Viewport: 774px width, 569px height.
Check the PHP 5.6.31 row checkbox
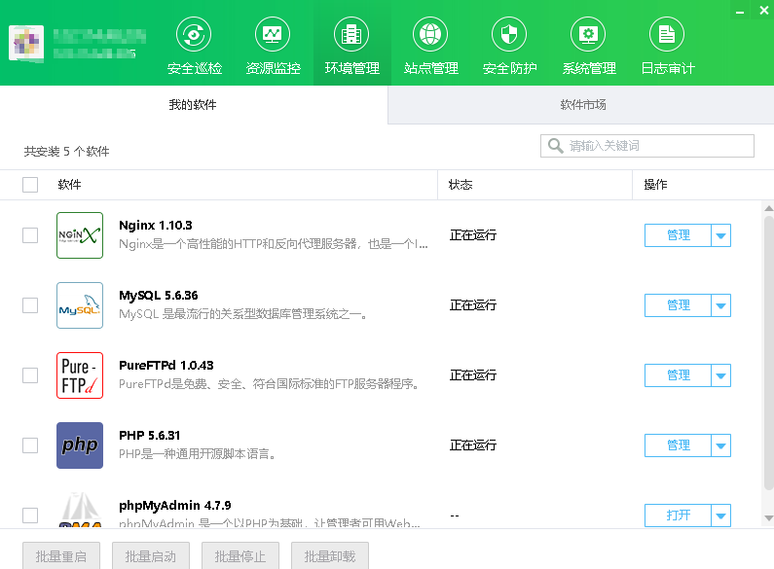tap(30, 445)
